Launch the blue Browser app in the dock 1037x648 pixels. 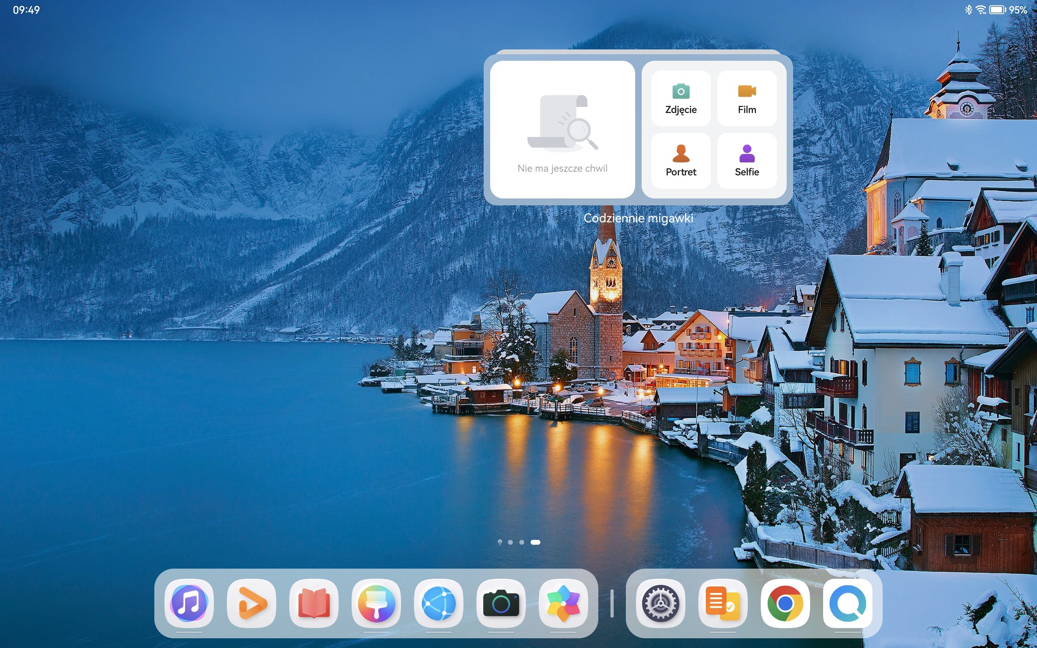click(x=439, y=603)
